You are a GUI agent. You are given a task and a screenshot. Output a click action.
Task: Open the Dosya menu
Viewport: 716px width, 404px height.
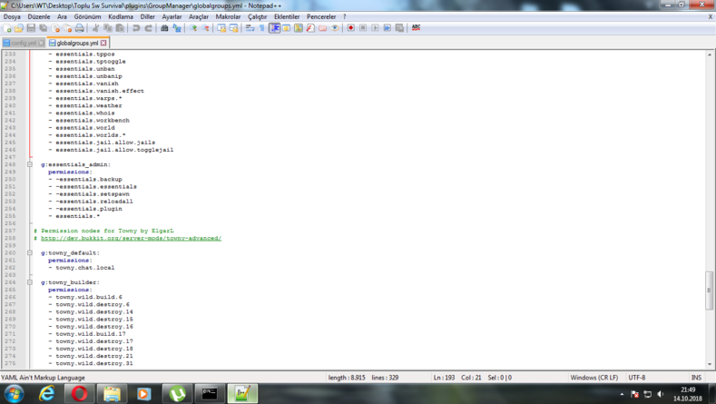[12, 16]
